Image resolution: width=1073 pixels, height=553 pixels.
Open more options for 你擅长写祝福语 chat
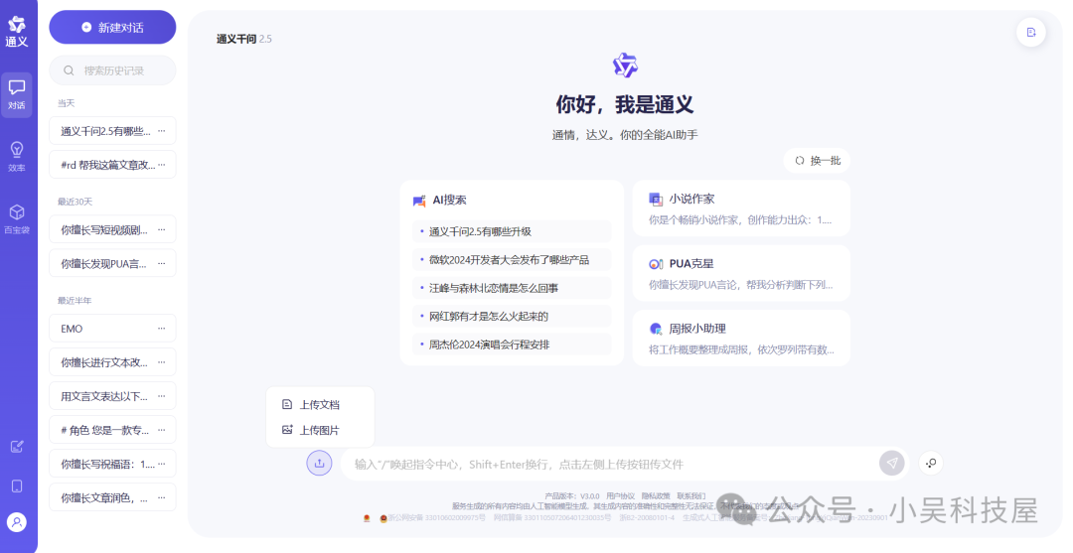162,464
